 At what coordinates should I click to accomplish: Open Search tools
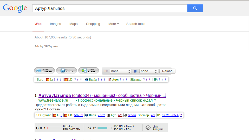coord(136,24)
